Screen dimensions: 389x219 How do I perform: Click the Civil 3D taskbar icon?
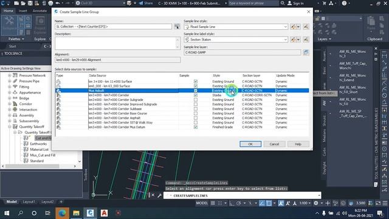90,213
